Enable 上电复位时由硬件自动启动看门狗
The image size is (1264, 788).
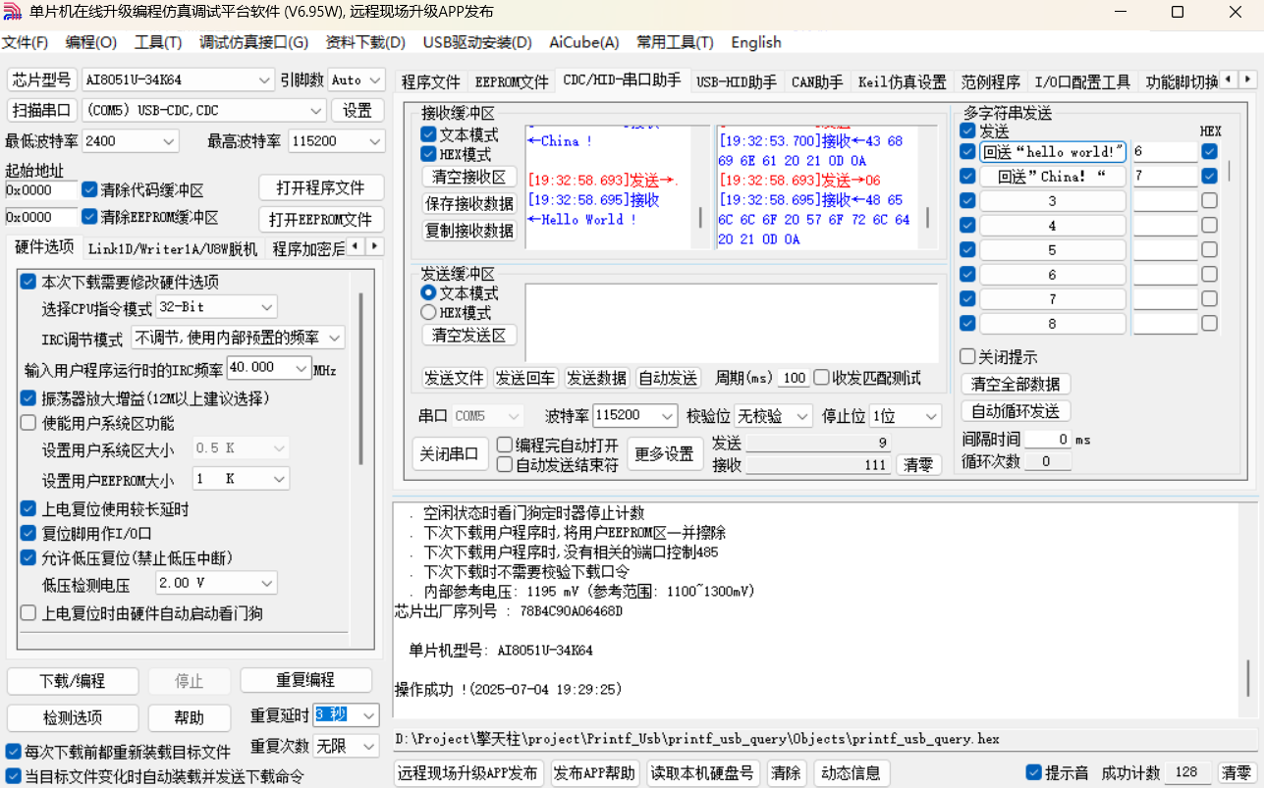(x=28, y=613)
